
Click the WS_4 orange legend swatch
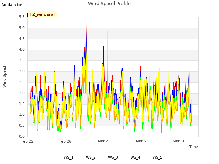coord(126,158)
